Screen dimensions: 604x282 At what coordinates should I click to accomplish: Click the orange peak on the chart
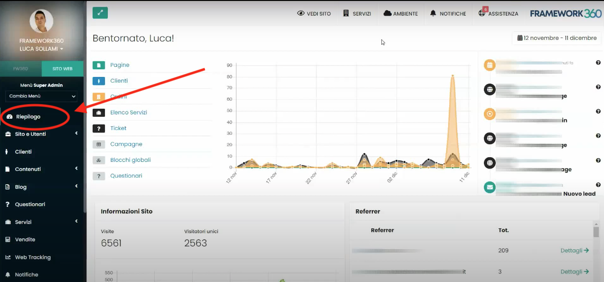(x=453, y=76)
